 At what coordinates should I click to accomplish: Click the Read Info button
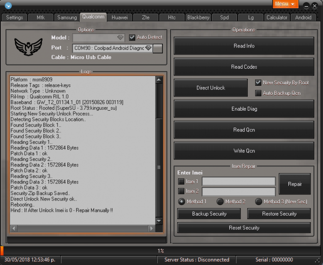(x=244, y=46)
